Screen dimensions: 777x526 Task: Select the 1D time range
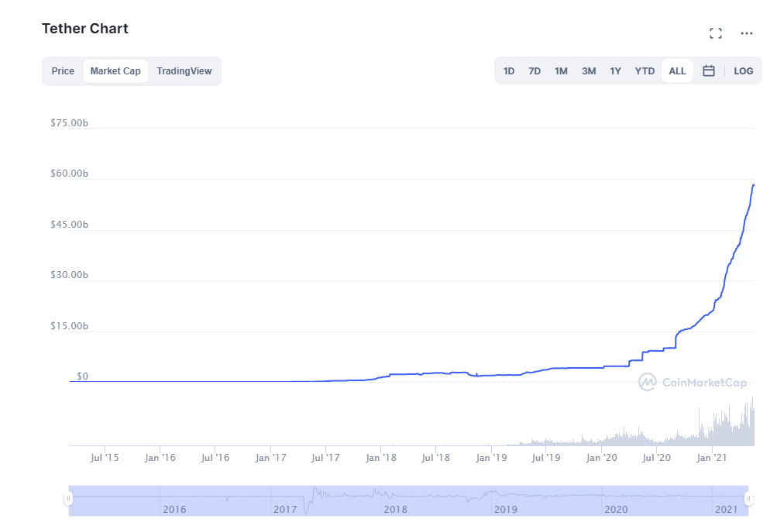pos(509,71)
